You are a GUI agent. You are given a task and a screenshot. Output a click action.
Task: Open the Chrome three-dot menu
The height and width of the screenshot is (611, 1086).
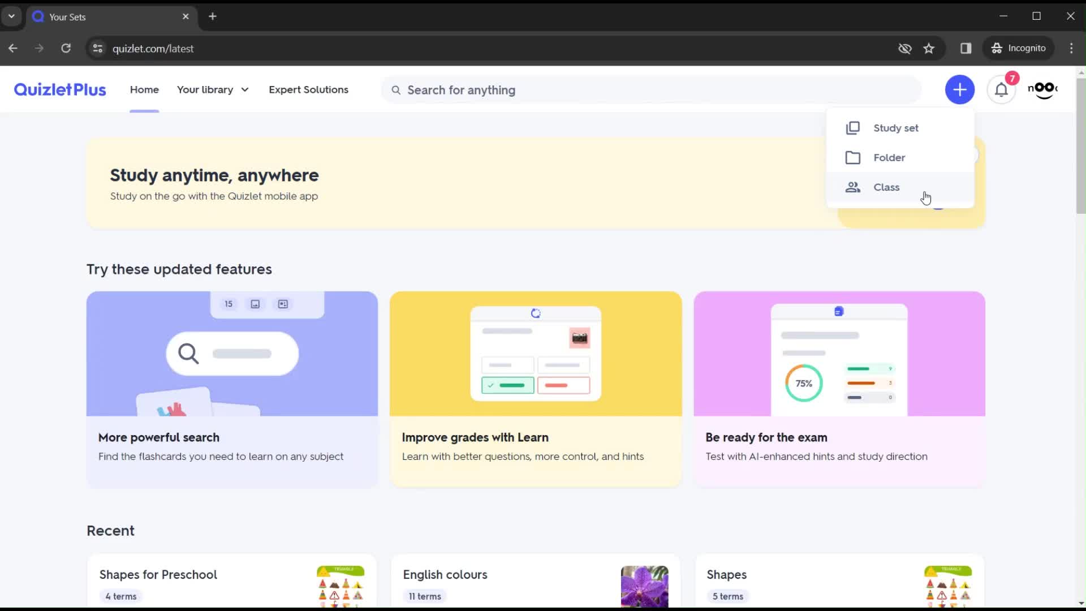(x=1071, y=48)
